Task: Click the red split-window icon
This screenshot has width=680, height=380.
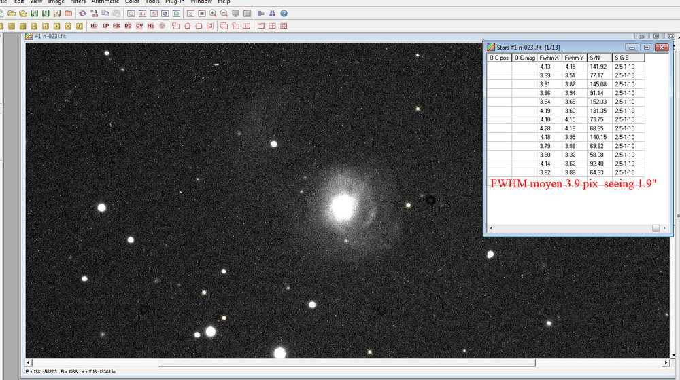Action: (247, 26)
